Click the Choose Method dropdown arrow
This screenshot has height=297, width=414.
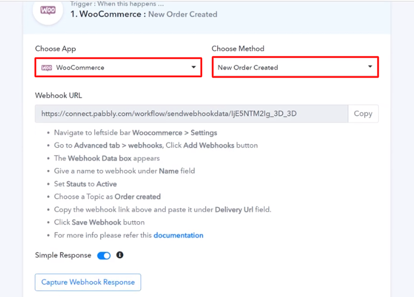pos(370,67)
